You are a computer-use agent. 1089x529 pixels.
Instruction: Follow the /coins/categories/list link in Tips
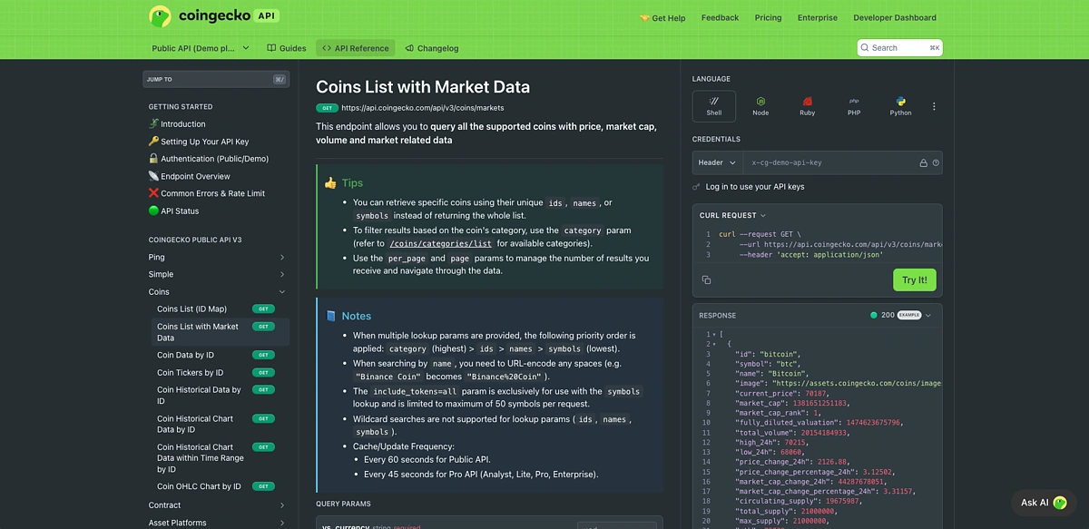tap(441, 243)
